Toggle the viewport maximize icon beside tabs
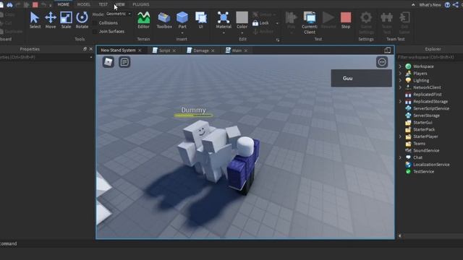The height and width of the screenshot is (260, 463). click(x=388, y=50)
